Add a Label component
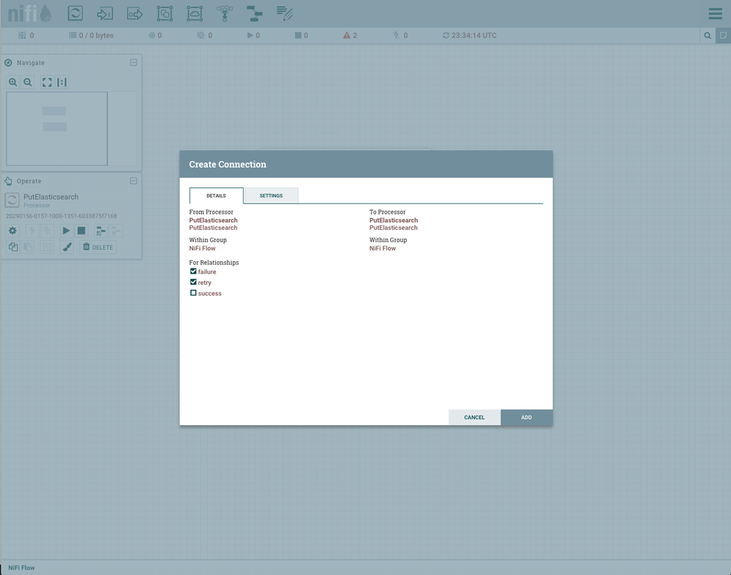Screen dimensions: 731x575 [284, 13]
